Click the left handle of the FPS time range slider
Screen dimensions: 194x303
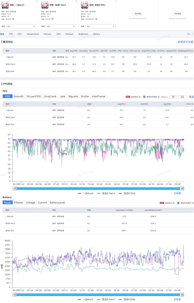click(x=15, y=188)
